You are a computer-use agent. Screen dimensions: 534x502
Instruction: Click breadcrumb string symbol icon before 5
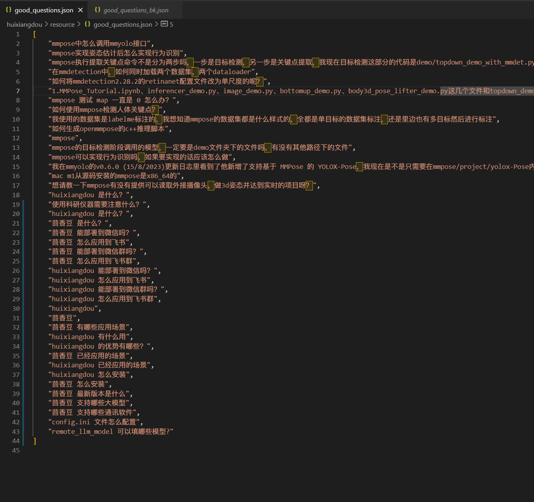click(164, 24)
